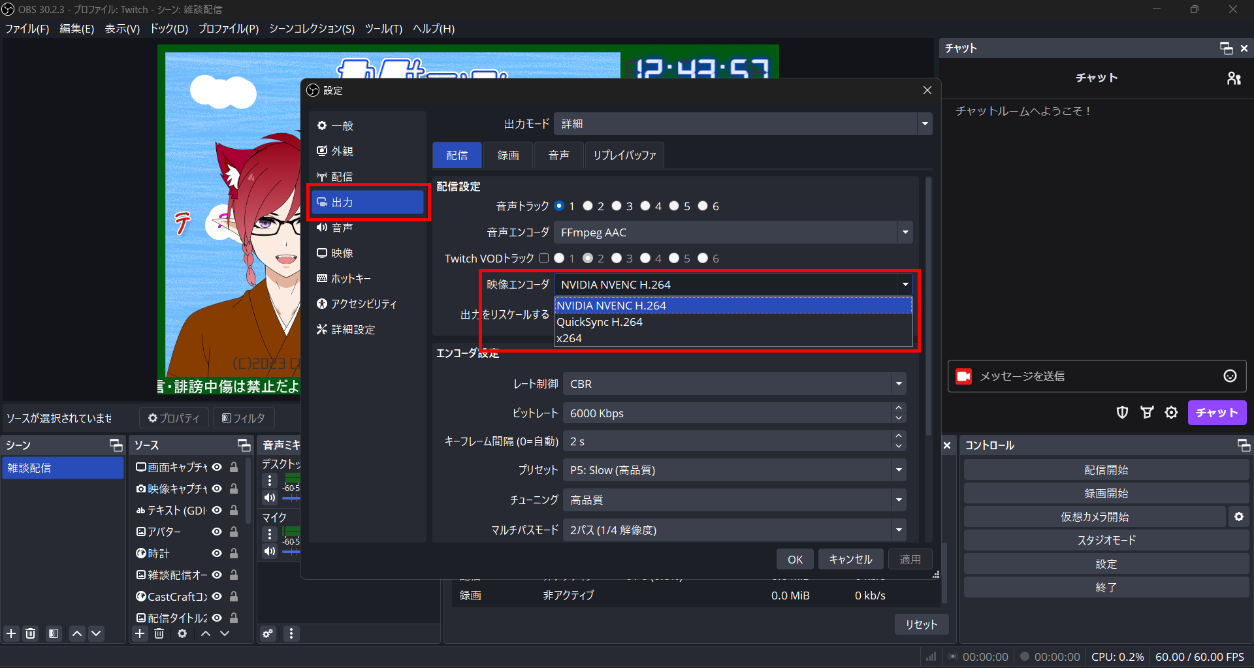Viewport: 1254px width, 668px height.
Task: Select 詳細設定 settings category
Action: pyautogui.click(x=366, y=329)
